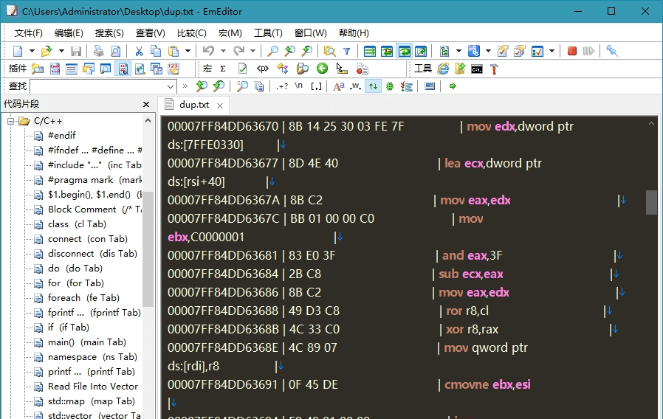Image resolution: width=663 pixels, height=419 pixels.
Task: Click the Save file floppy icon
Action: coord(77,51)
